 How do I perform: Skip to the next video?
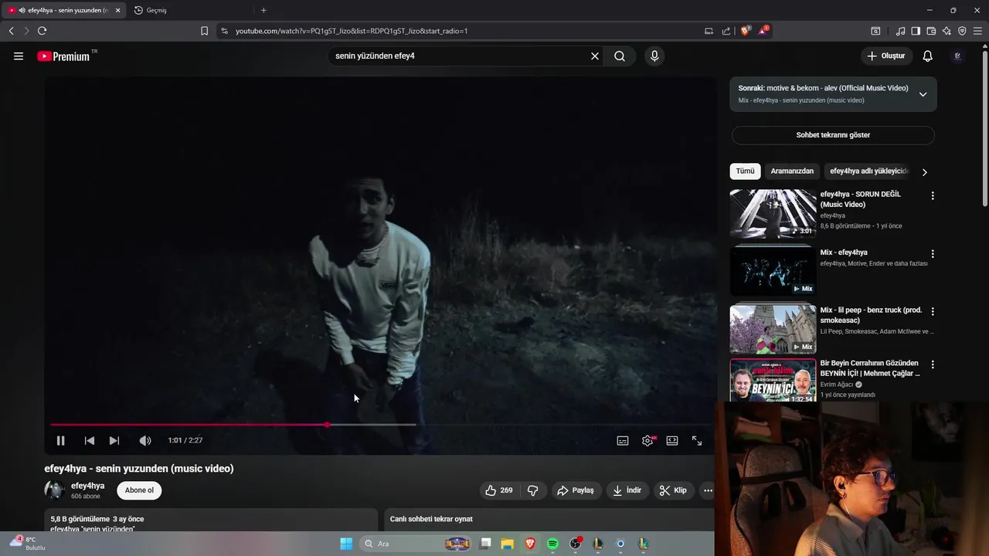pos(114,441)
